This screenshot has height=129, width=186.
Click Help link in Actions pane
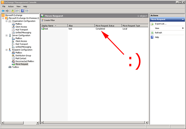coord(157,37)
